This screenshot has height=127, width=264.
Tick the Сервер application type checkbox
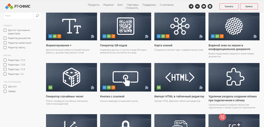[x=5, y=91]
